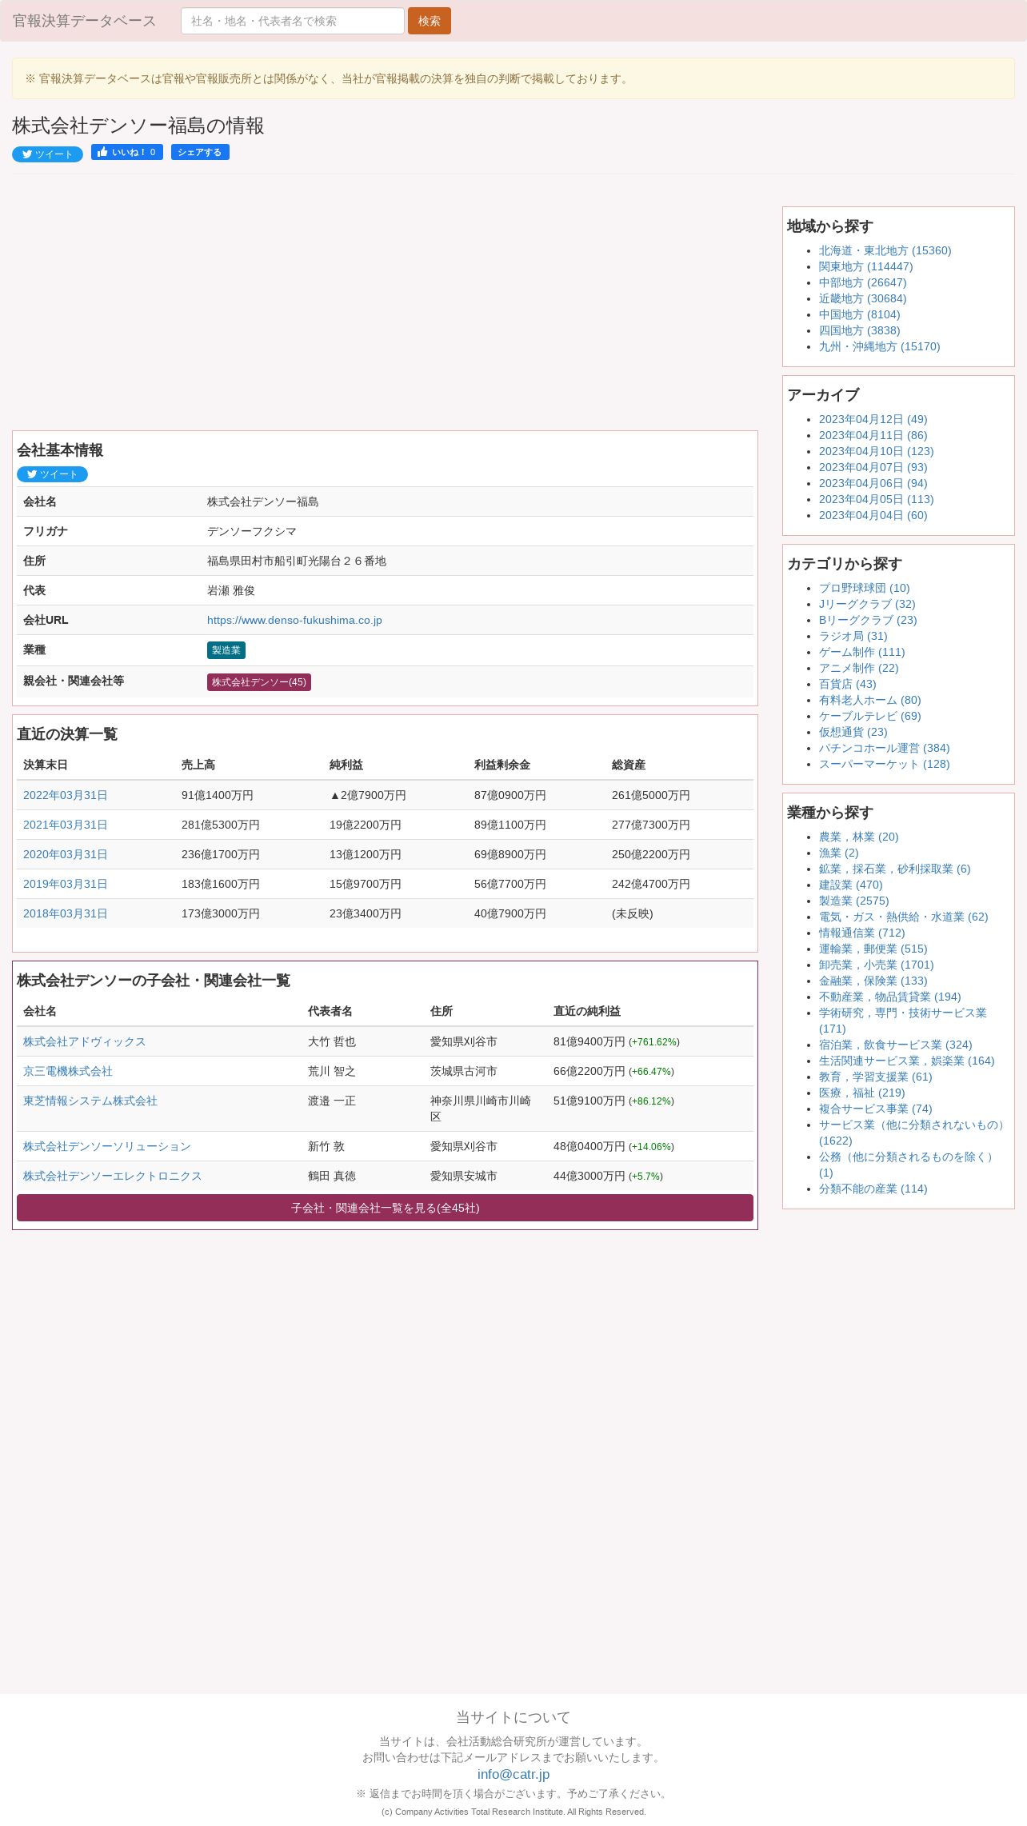Click the ツイート button in 会社基本情報 panel
The width and height of the screenshot is (1027, 1826).
pyautogui.click(x=52, y=474)
